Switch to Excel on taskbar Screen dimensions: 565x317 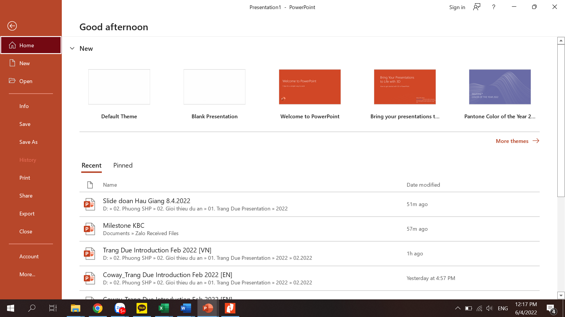click(164, 308)
